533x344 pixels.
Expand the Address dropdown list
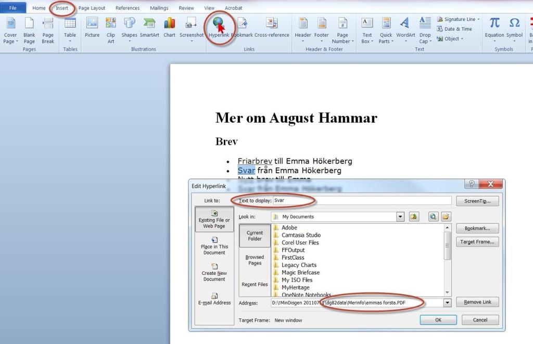pyautogui.click(x=447, y=302)
